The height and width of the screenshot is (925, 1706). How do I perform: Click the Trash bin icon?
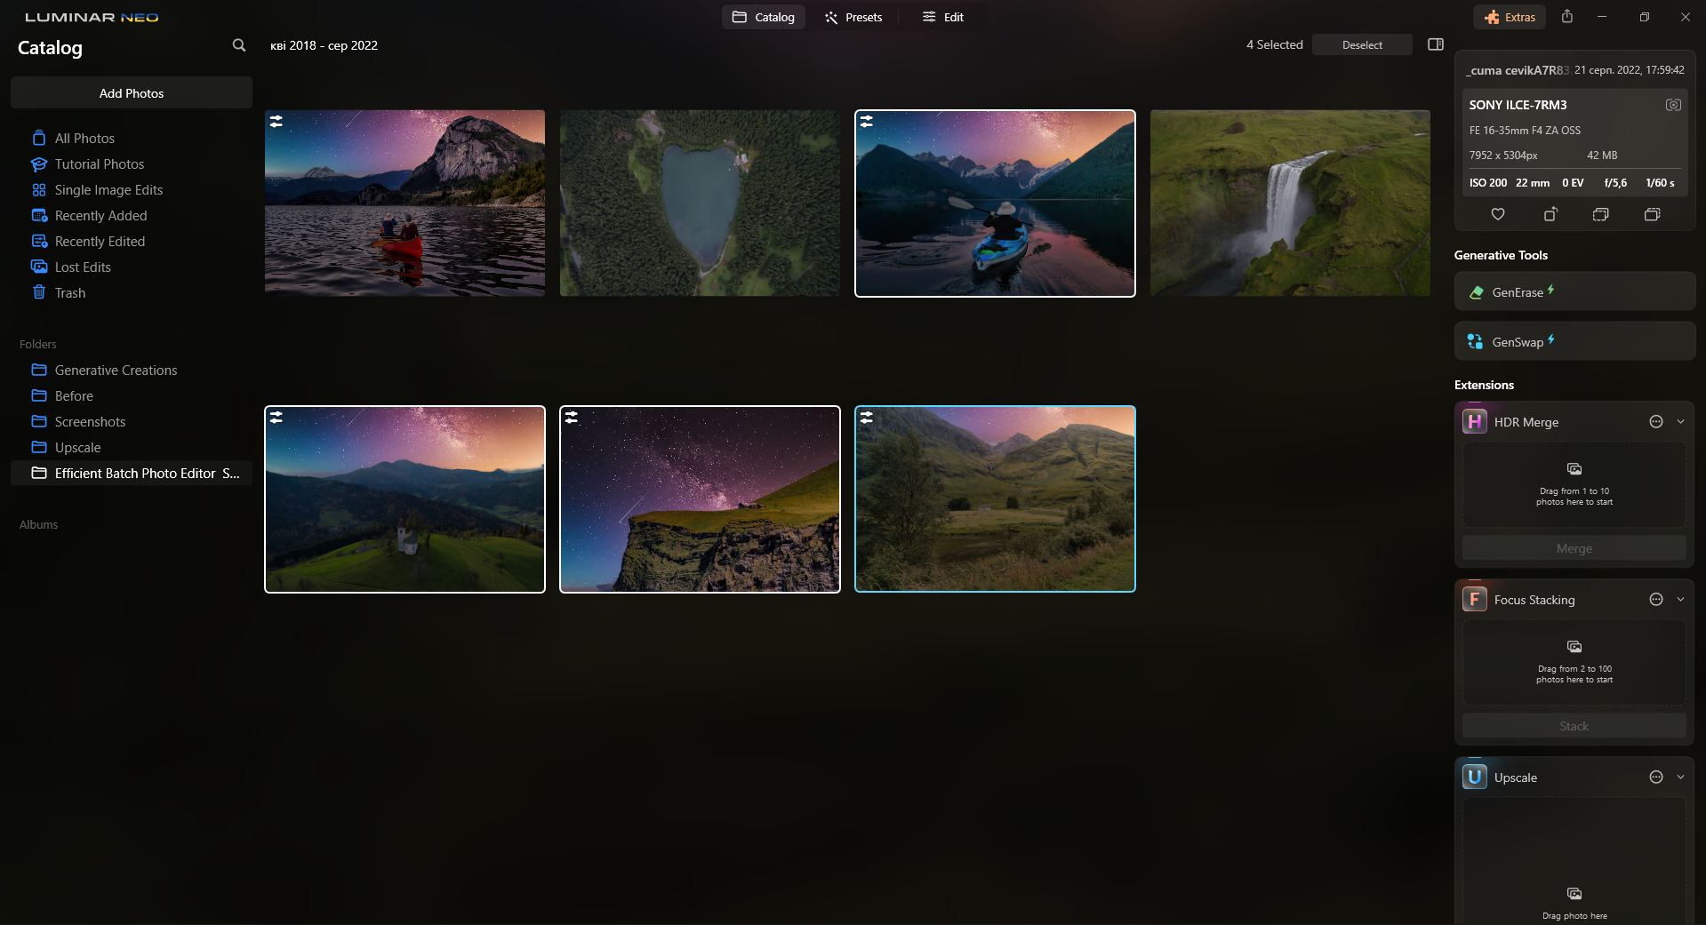coord(39,292)
